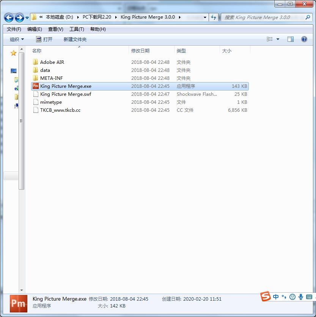Expand the 组织 dropdown
The width and height of the screenshot is (316, 317).
pyautogui.click(x=17, y=39)
